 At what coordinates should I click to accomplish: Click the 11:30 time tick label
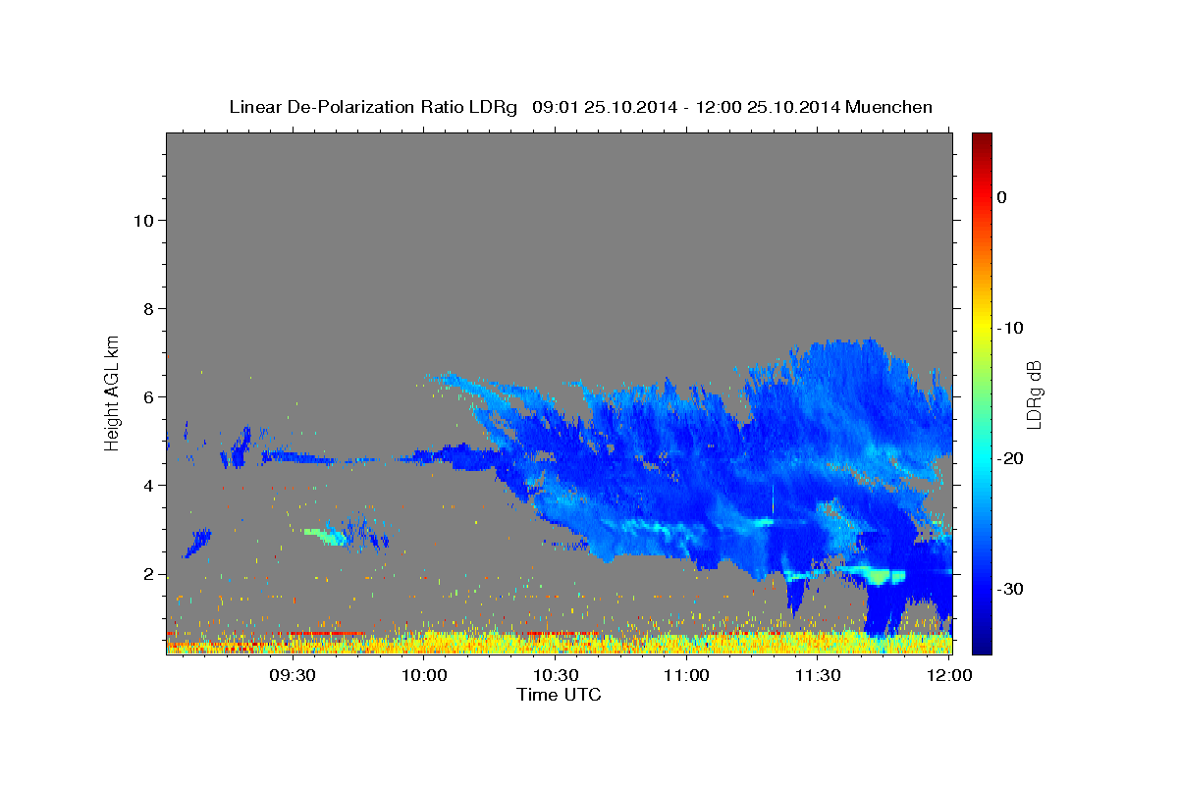click(817, 675)
